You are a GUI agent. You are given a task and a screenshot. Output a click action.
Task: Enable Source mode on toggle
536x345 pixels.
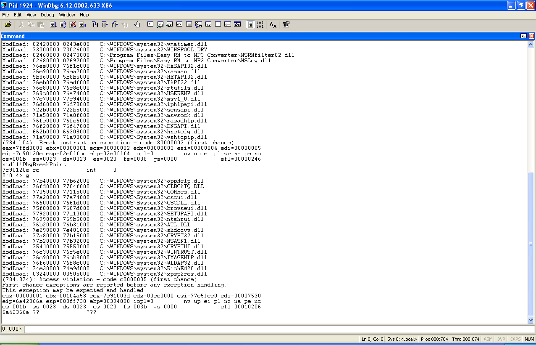point(250,25)
